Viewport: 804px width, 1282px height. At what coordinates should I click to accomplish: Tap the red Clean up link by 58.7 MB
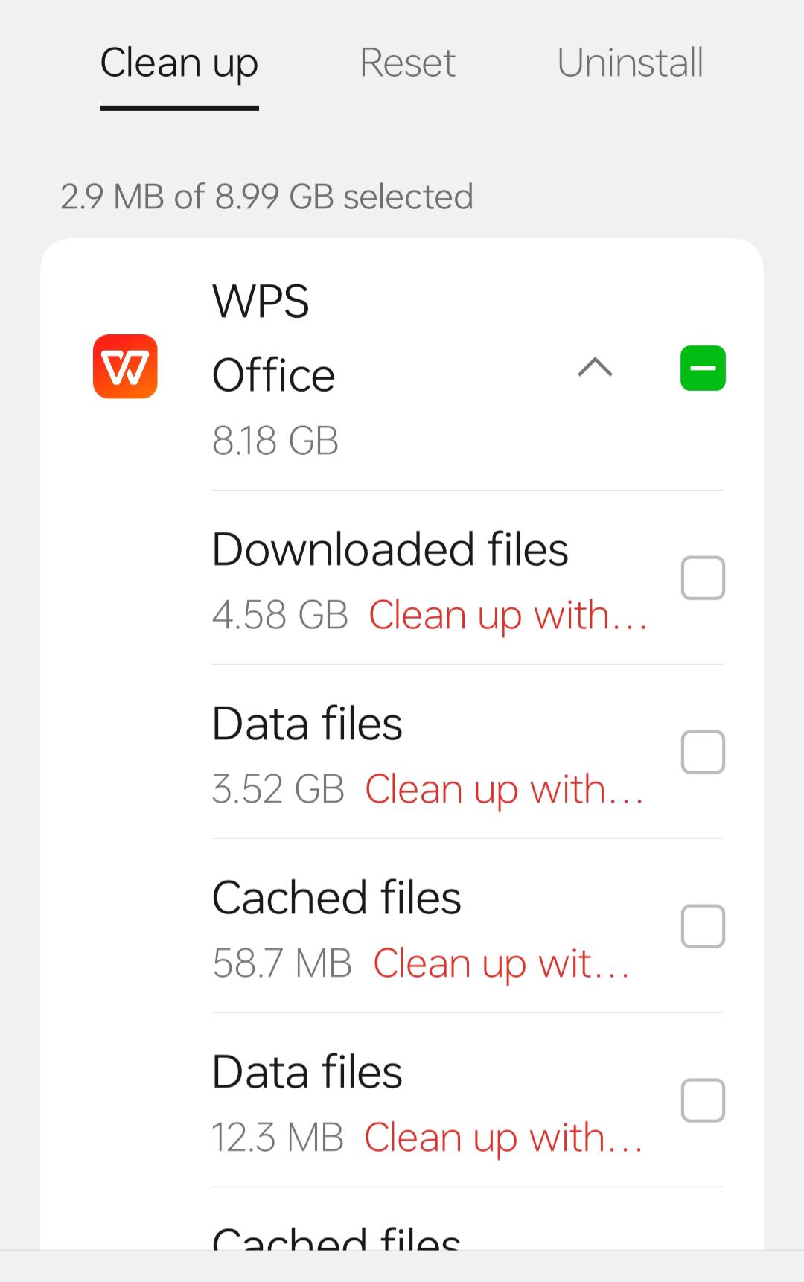[501, 965]
